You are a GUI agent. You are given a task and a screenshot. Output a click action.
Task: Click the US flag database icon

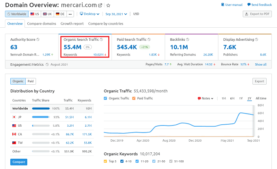coord(32,14)
